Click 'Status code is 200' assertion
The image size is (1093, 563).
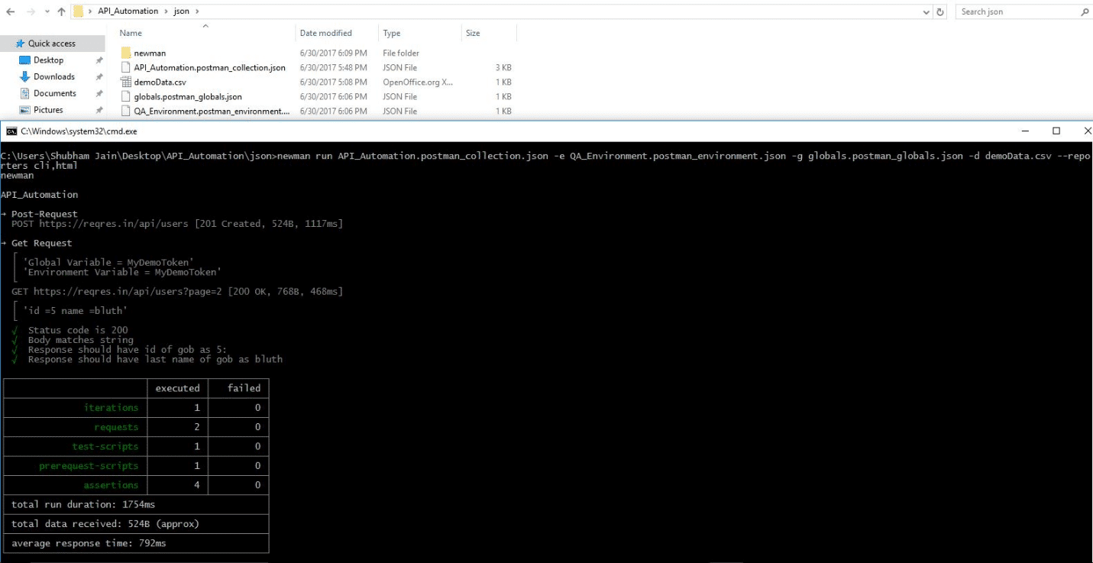pyautogui.click(x=78, y=330)
